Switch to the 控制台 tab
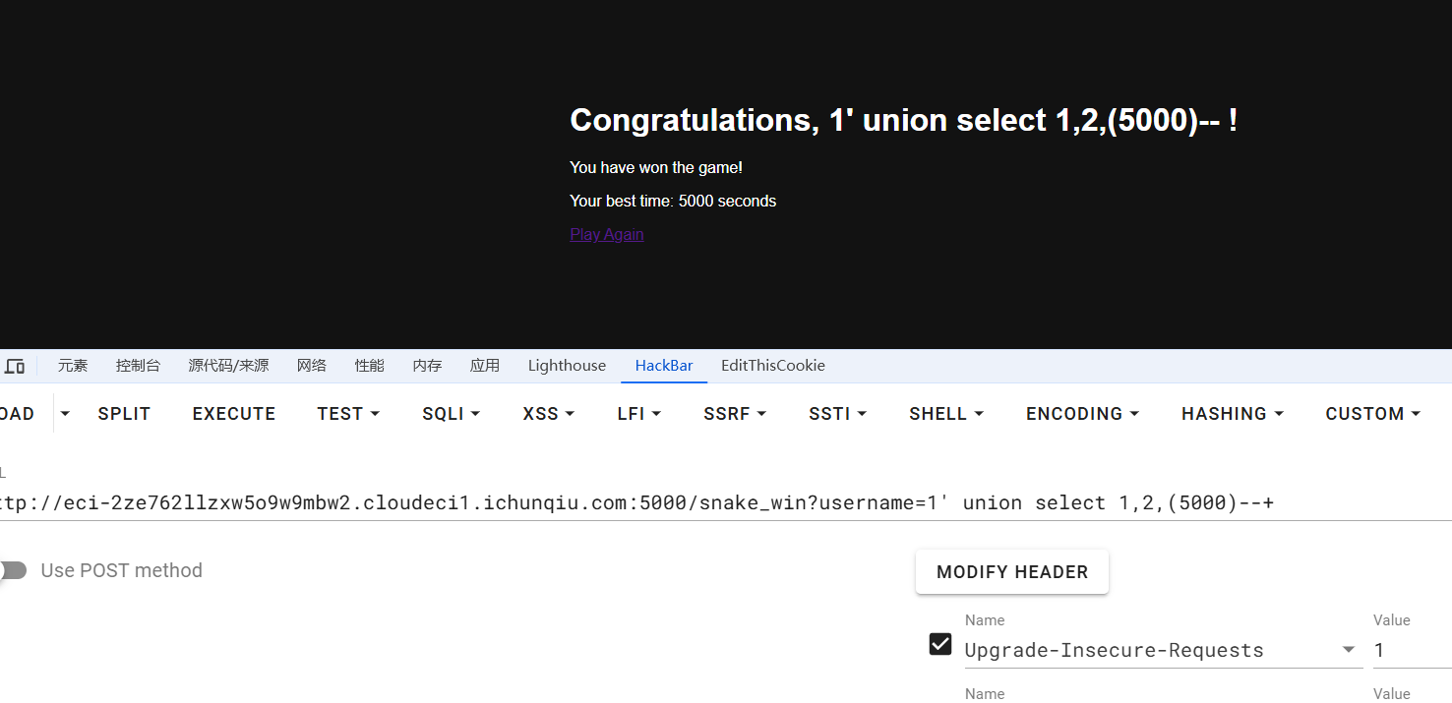Screen dimensions: 1452x703 [138, 366]
